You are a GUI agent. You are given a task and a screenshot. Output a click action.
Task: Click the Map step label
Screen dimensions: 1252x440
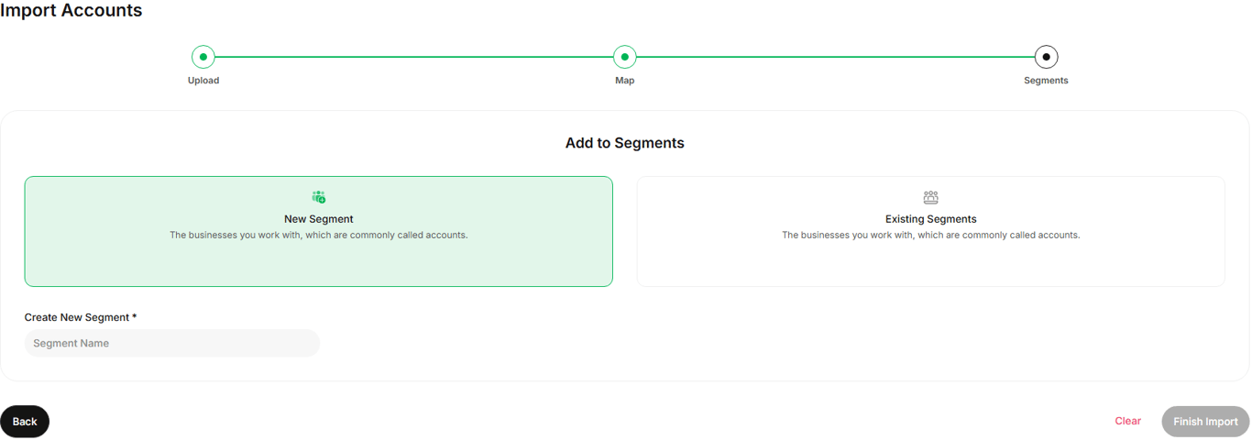[x=624, y=81]
